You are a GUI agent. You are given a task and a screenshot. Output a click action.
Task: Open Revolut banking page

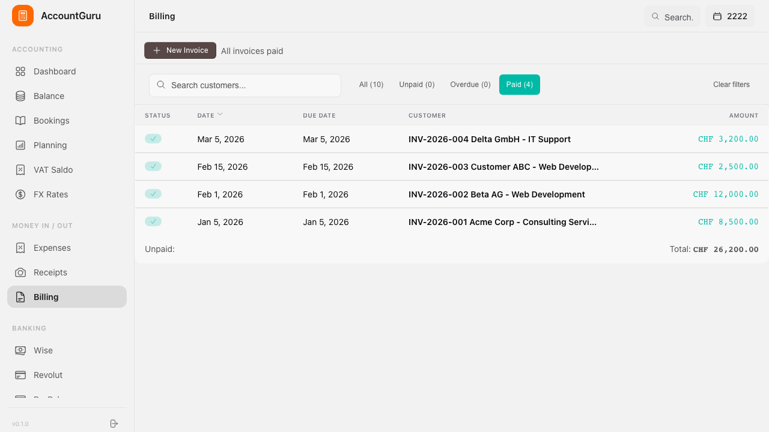[67, 375]
